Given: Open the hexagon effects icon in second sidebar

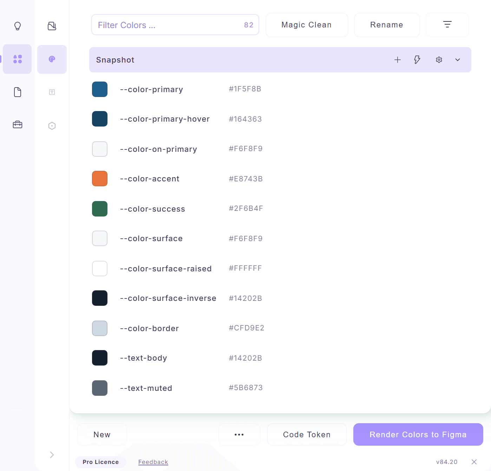Looking at the screenshot, I should coord(52,126).
